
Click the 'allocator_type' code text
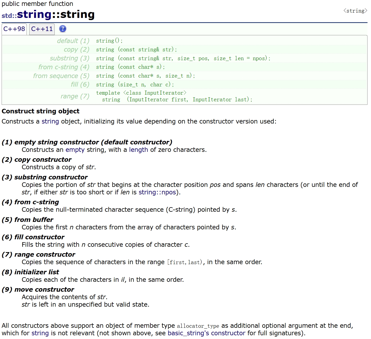(198, 326)
